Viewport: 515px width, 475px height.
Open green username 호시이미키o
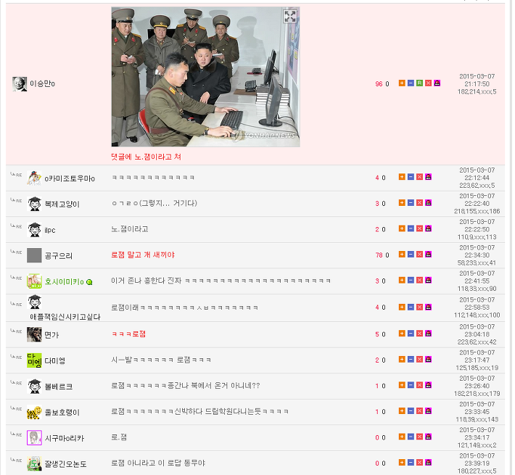click(65, 281)
